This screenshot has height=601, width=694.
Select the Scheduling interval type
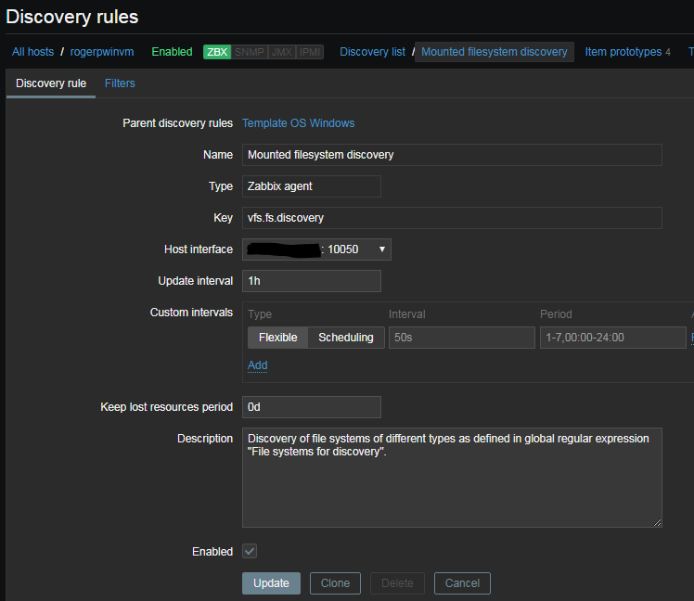[345, 338]
